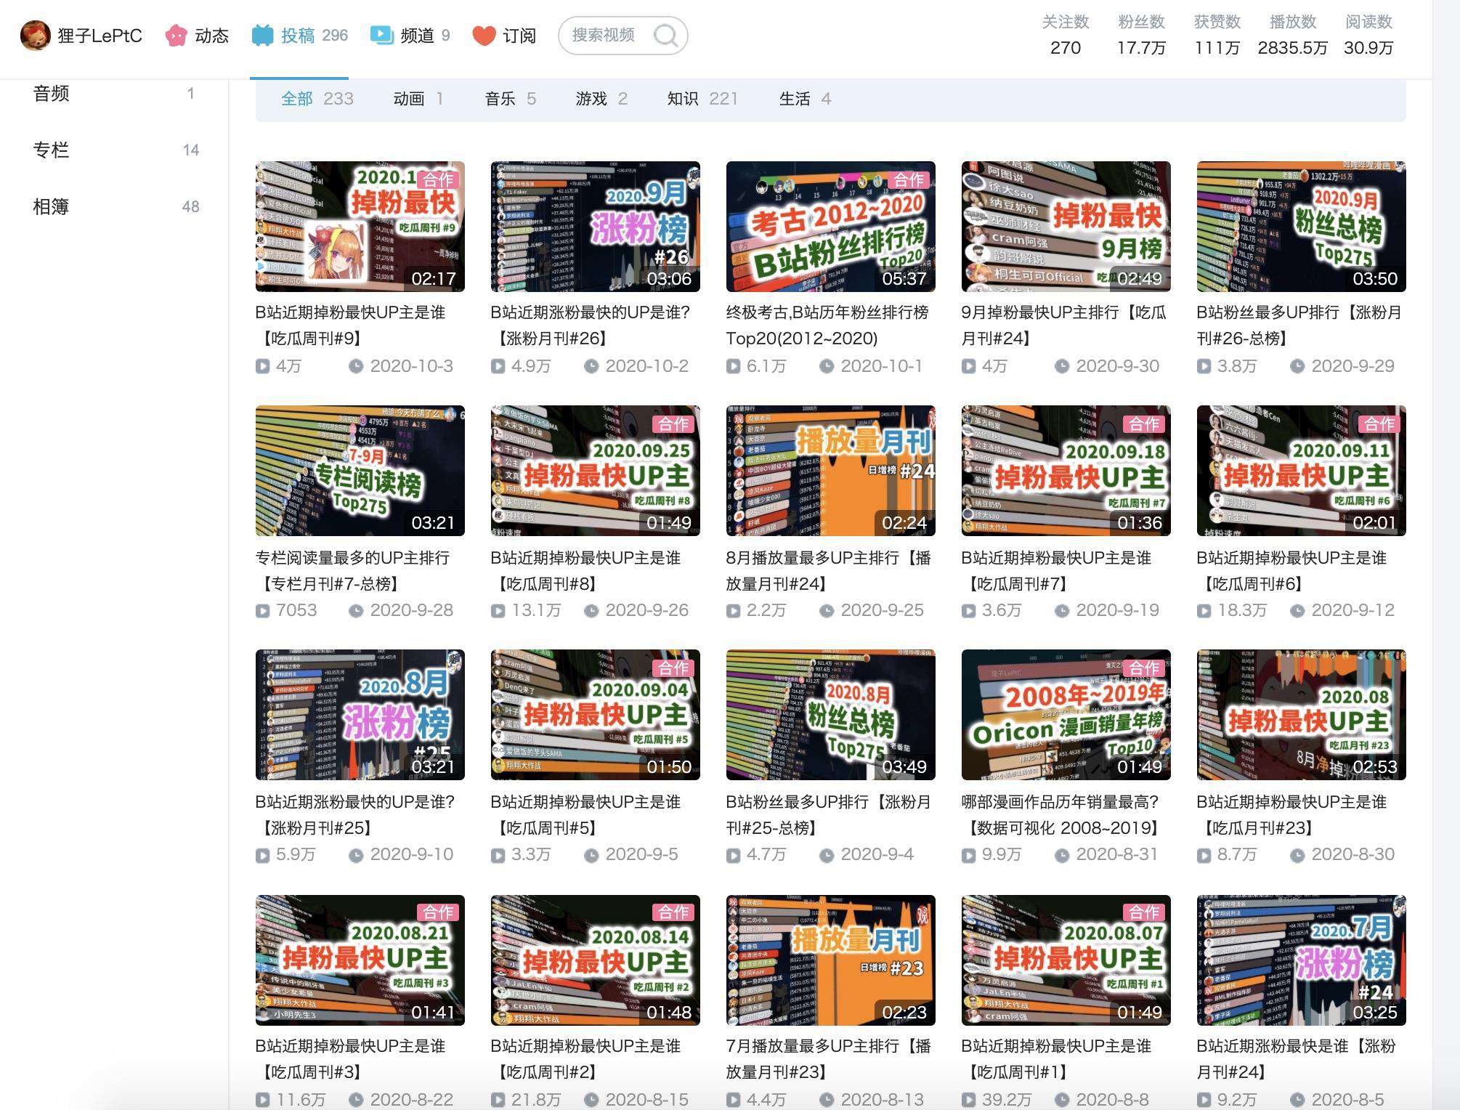Click title 7月播放量最多UP主排行【播放量月刊#23】
Image resolution: width=1460 pixels, height=1110 pixels.
829,1059
